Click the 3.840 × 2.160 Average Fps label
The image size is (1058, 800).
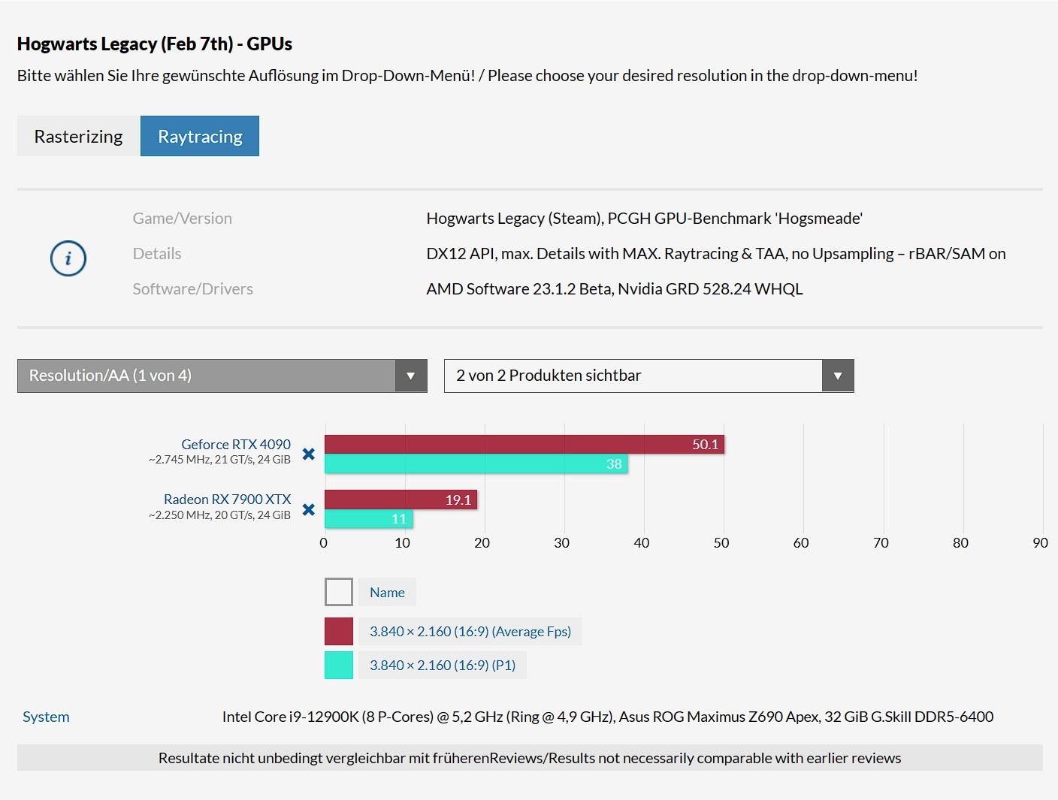coord(470,632)
